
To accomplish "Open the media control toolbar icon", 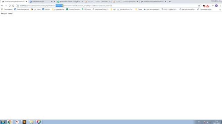I will click(x=213, y=6).
